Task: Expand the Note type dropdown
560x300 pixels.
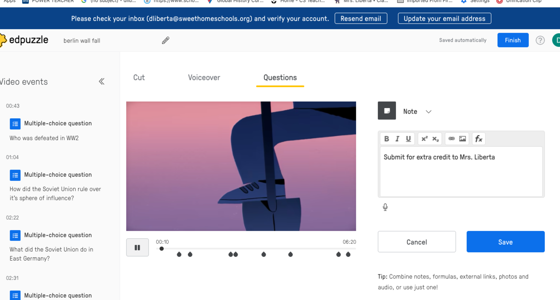Action: click(428, 112)
